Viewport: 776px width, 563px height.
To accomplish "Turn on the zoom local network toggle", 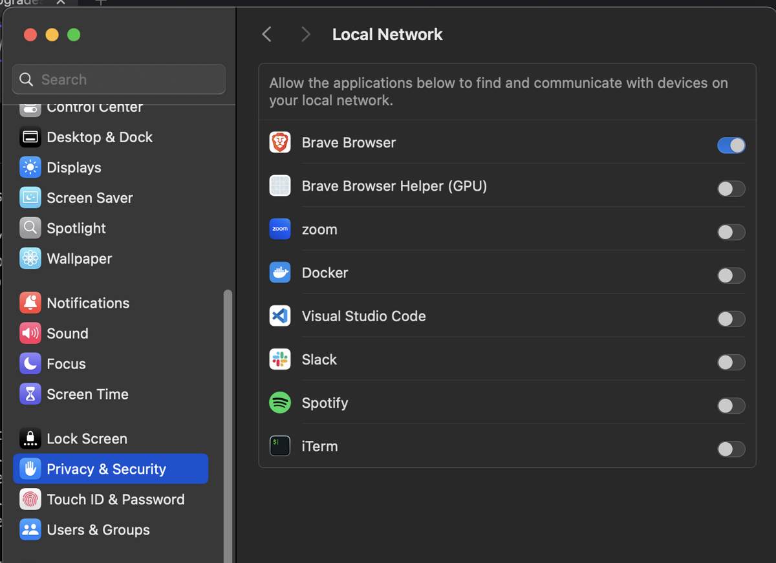I will [x=731, y=232].
